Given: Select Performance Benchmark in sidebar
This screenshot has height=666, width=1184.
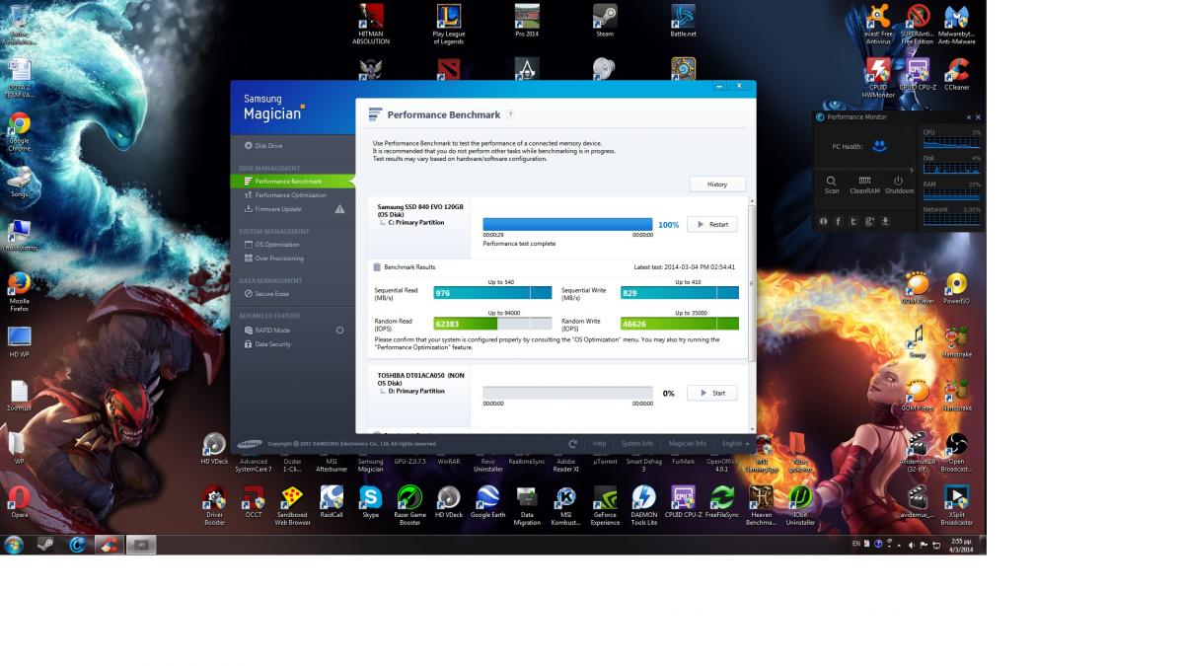Looking at the screenshot, I should [292, 182].
